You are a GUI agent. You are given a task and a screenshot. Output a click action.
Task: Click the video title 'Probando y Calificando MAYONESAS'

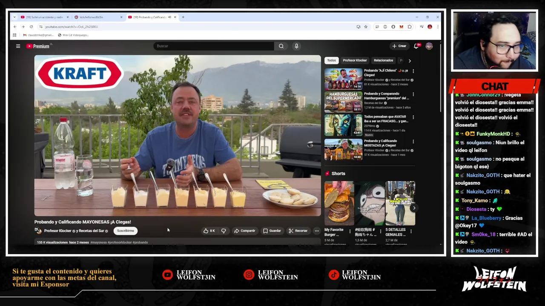tap(83, 222)
